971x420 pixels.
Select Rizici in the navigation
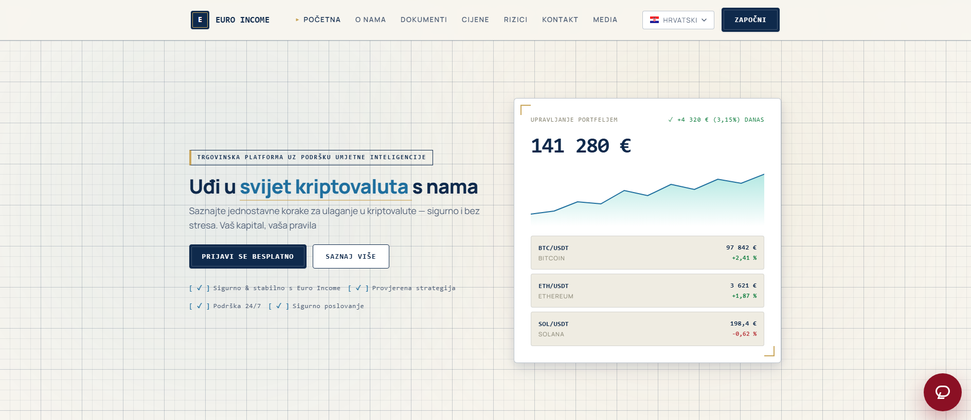point(515,20)
